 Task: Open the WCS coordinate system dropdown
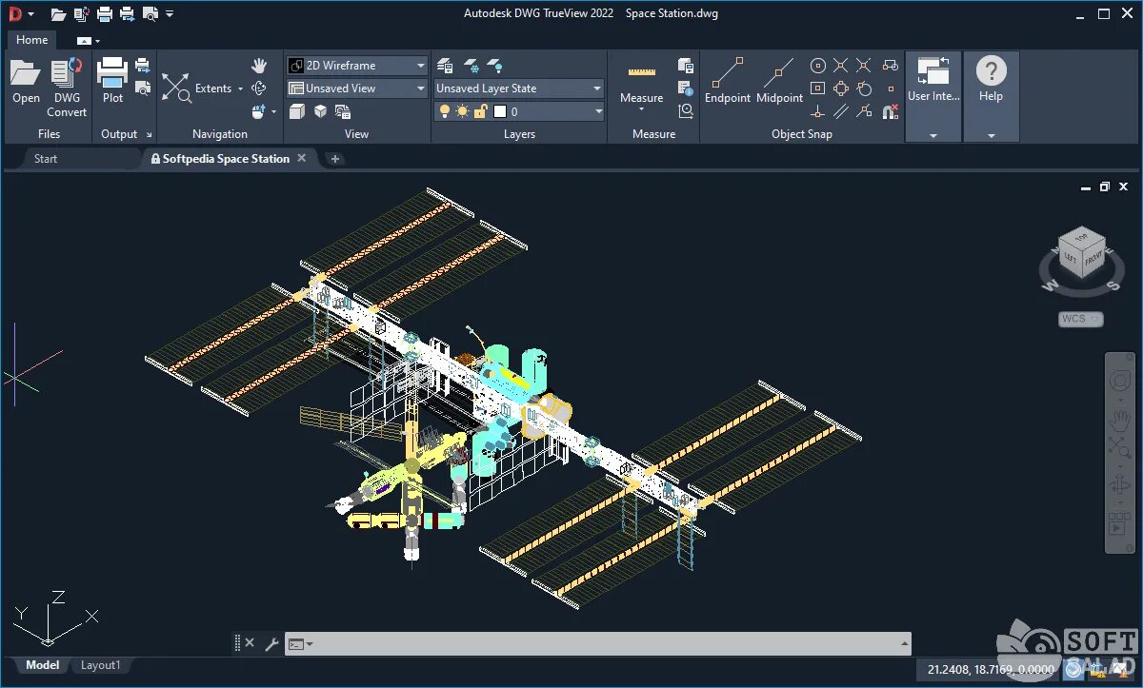point(1080,320)
